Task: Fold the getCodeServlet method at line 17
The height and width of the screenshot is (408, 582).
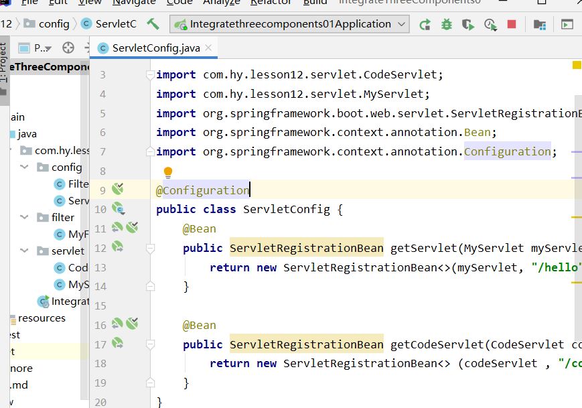Action: click(x=150, y=345)
